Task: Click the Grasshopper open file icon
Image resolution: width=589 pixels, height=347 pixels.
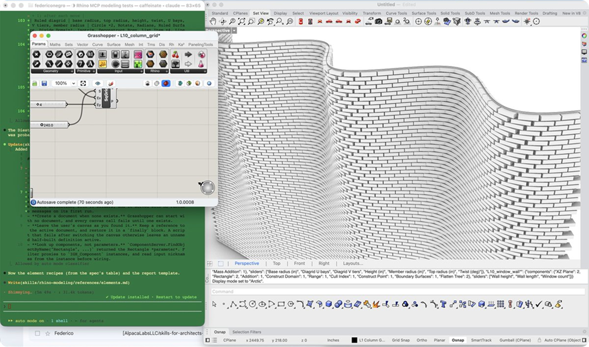Action: click(35, 83)
